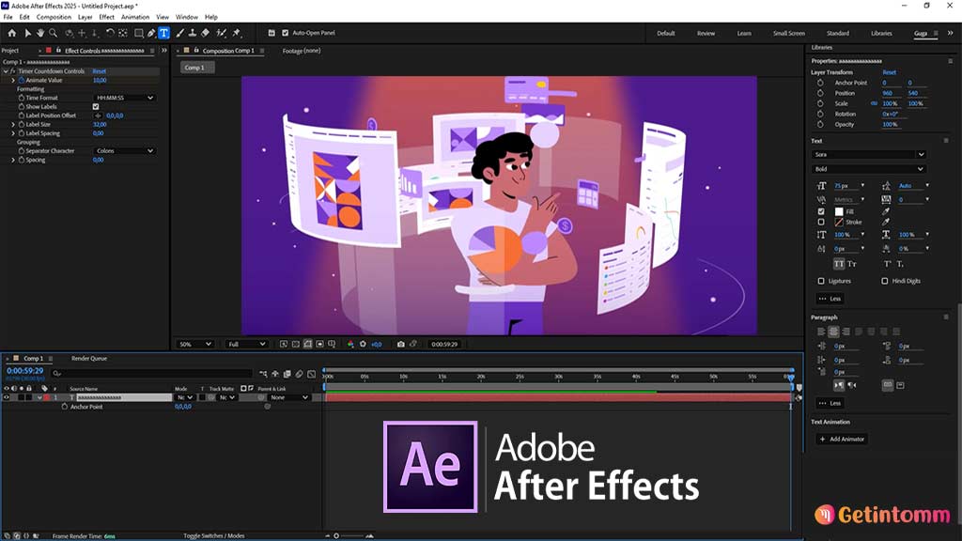The image size is (962, 541).
Task: Enable the Hindi Digits checkbox
Action: 885,281
